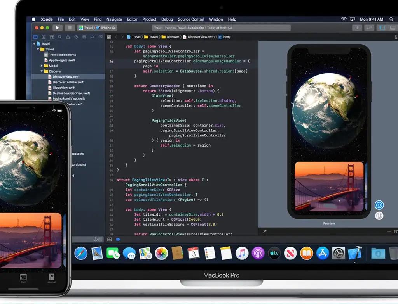This screenshot has width=398, height=304.
Task: Go back in editor history
Action: 116,37
